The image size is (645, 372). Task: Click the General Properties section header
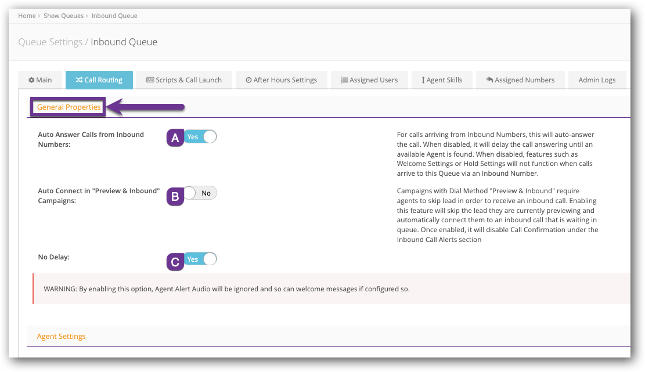click(69, 107)
